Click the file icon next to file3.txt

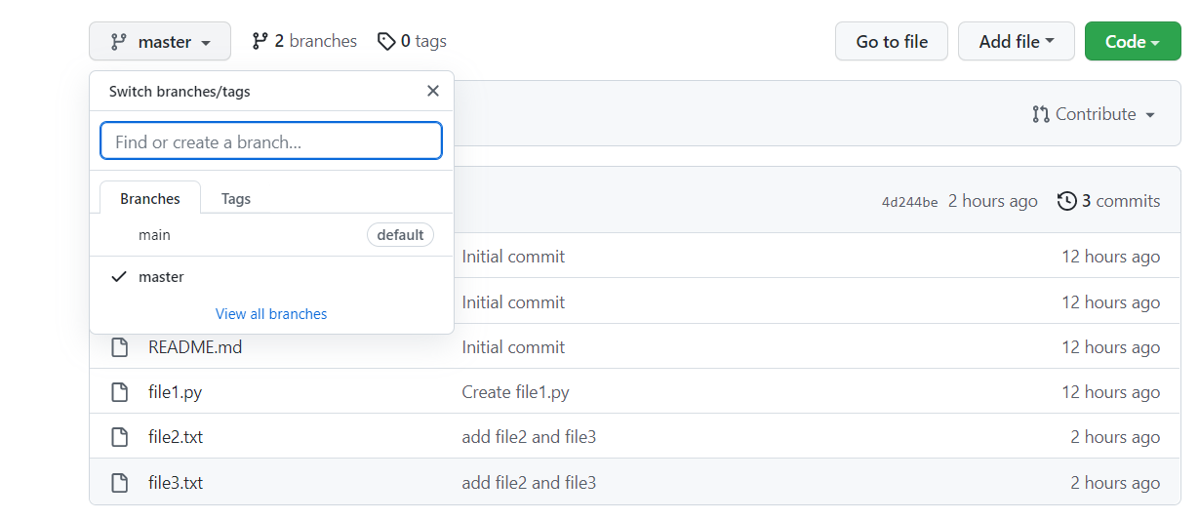click(119, 482)
